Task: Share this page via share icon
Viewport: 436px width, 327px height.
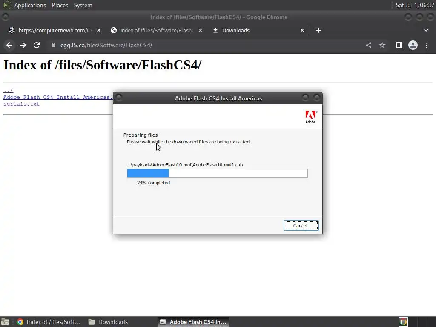Action: 369,45
